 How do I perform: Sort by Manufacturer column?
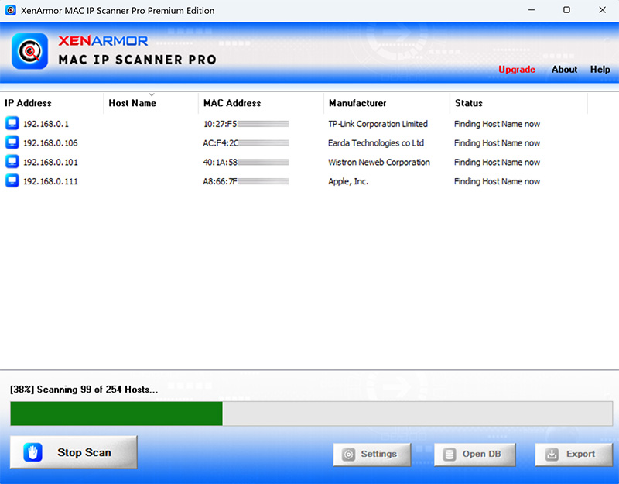click(x=387, y=103)
